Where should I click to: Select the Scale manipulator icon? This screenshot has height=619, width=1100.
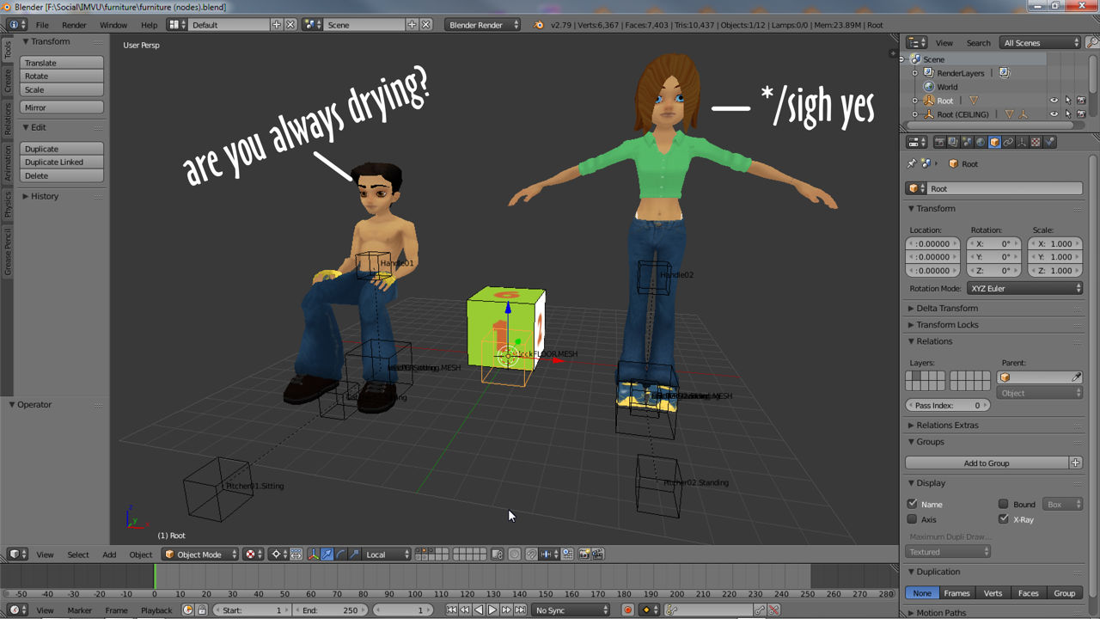tap(354, 555)
